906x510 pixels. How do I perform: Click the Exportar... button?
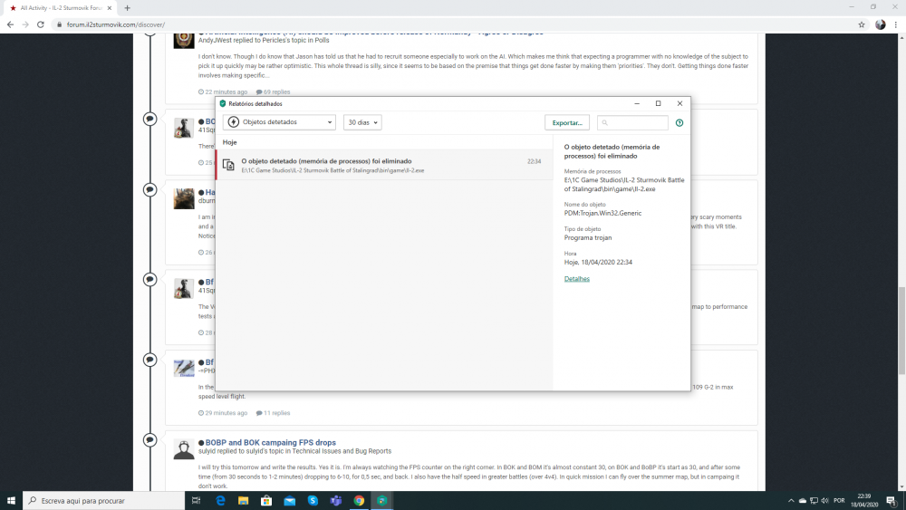tap(567, 122)
